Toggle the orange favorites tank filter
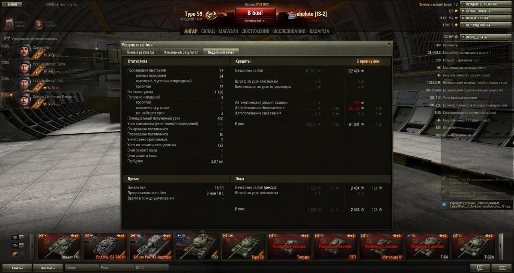This screenshot has width=514, height=273. click(15, 254)
